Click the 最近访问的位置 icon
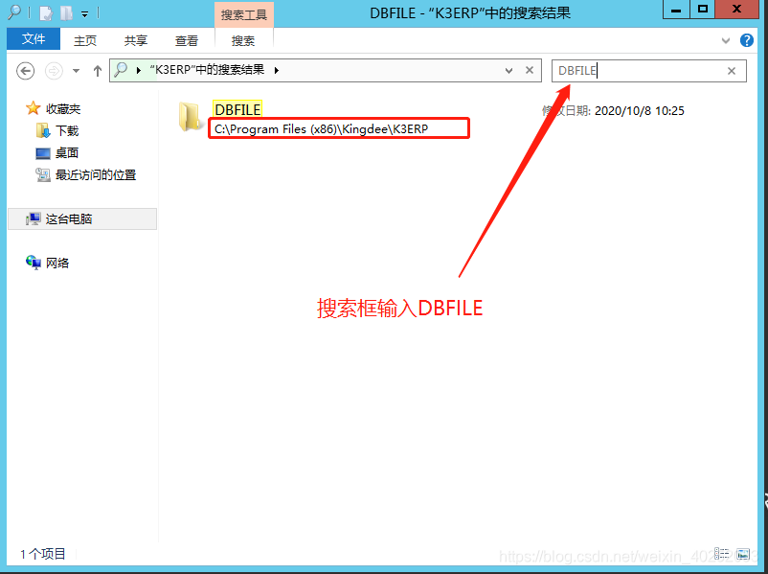Viewport: 768px width, 574px height. click(43, 174)
